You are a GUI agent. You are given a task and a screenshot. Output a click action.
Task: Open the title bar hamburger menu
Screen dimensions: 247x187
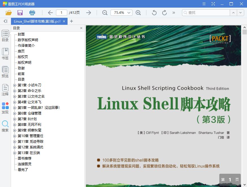click(204, 4)
